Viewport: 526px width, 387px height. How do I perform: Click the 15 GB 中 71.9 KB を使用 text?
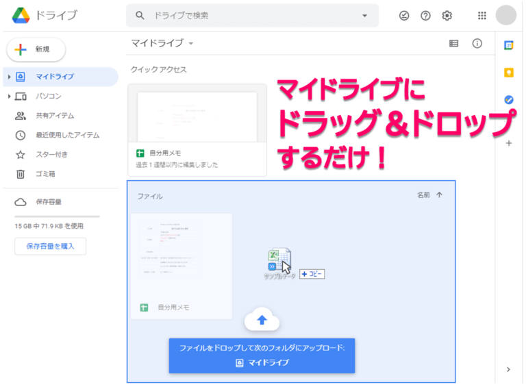tap(49, 226)
